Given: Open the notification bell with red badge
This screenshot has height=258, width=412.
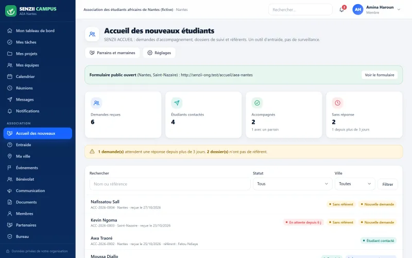Looking at the screenshot, I should [x=342, y=10].
